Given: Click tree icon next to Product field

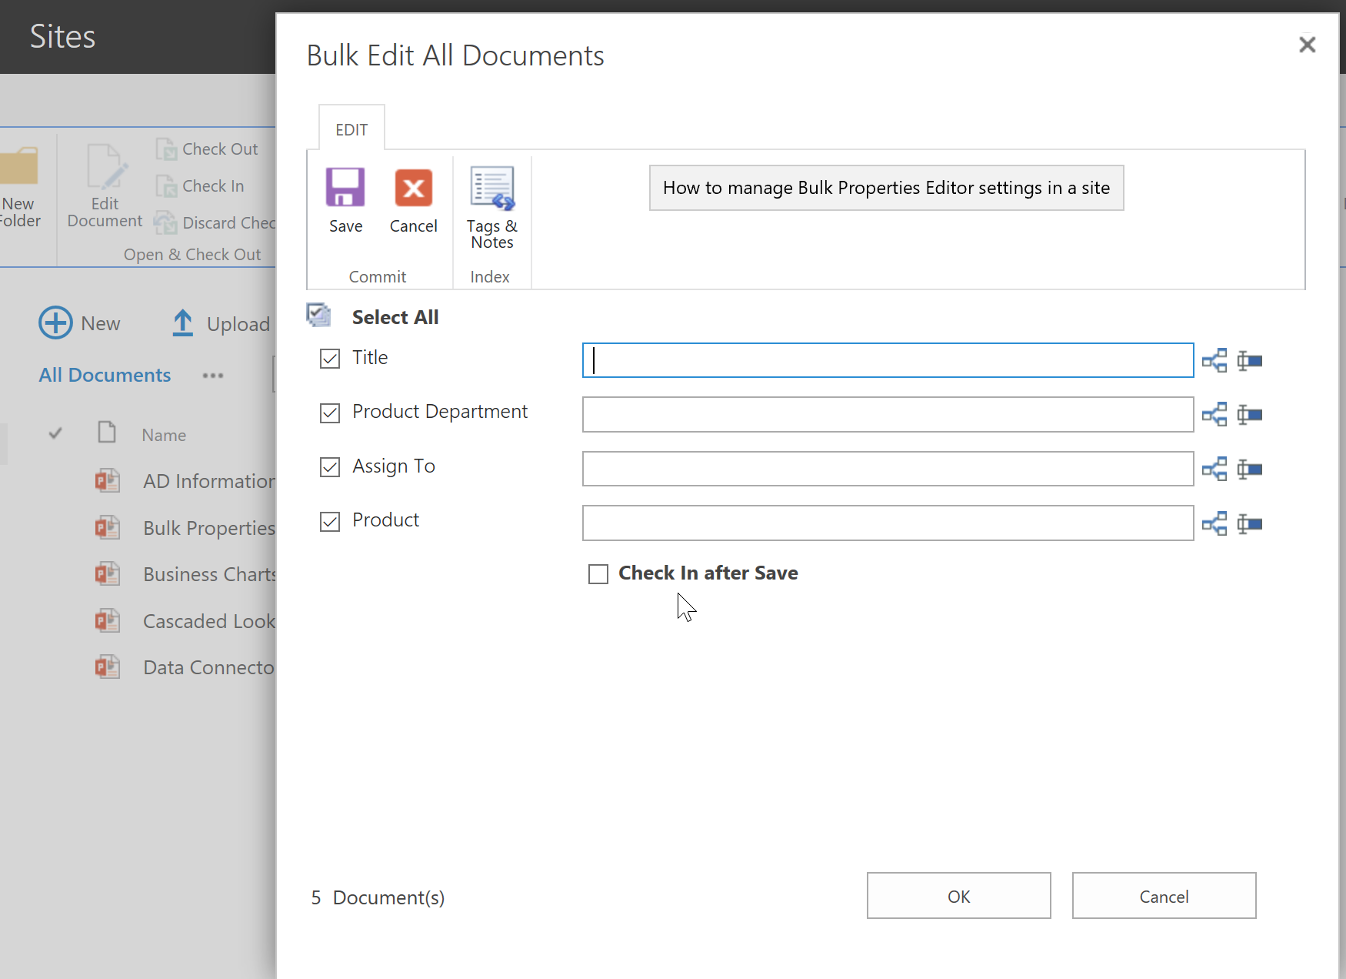Looking at the screenshot, I should pos(1214,524).
